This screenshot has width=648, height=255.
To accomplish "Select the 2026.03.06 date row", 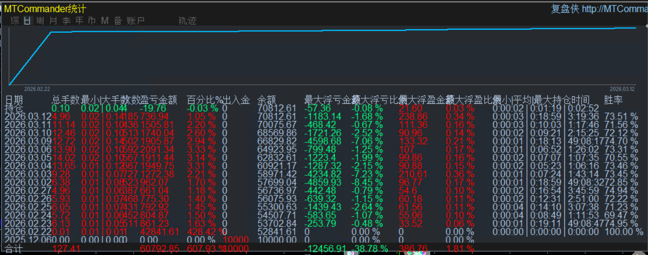I will tap(27, 149).
